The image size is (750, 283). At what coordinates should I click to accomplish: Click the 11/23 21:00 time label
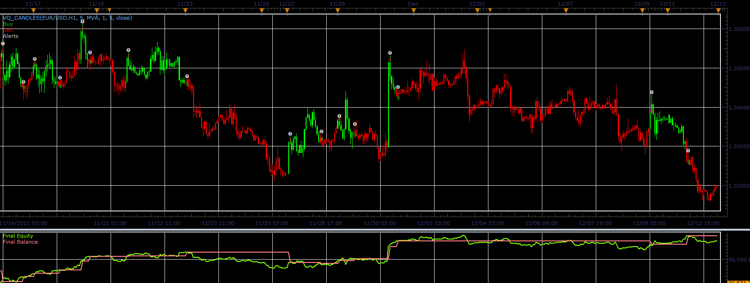(218, 223)
